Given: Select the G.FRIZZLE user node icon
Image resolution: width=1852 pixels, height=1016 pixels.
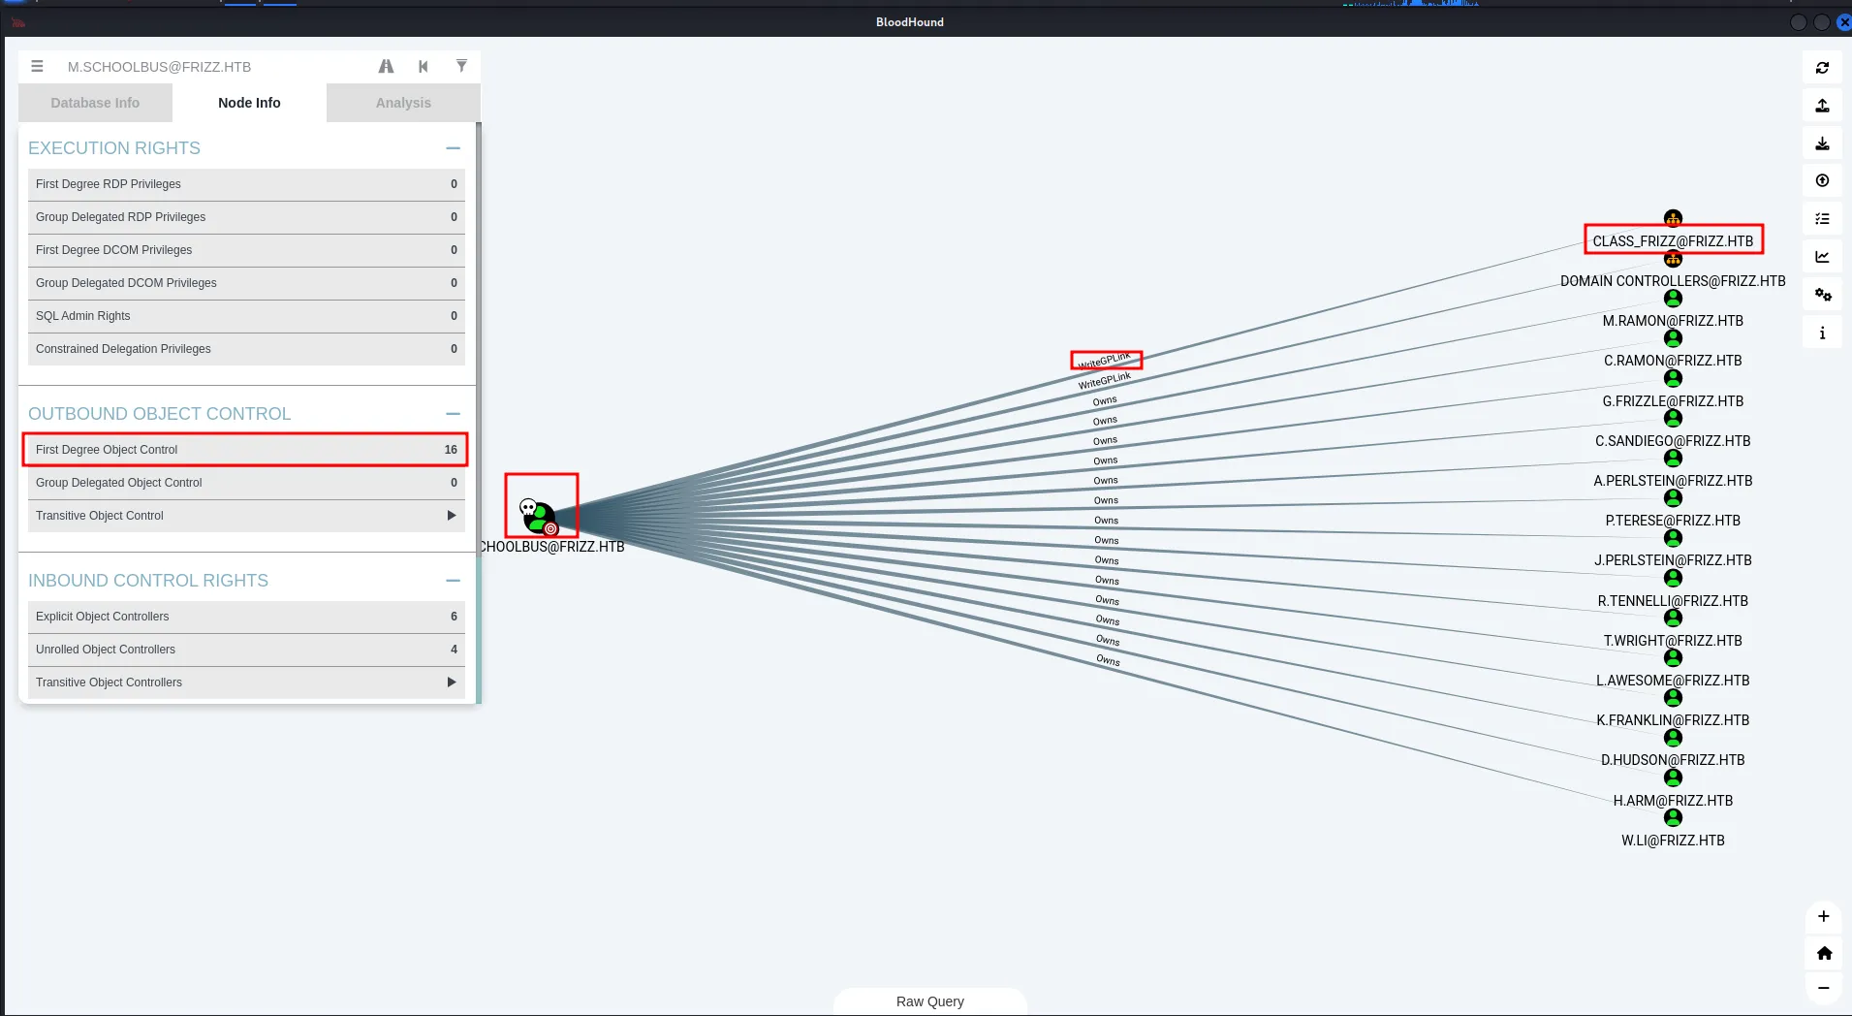Looking at the screenshot, I should click(x=1673, y=378).
